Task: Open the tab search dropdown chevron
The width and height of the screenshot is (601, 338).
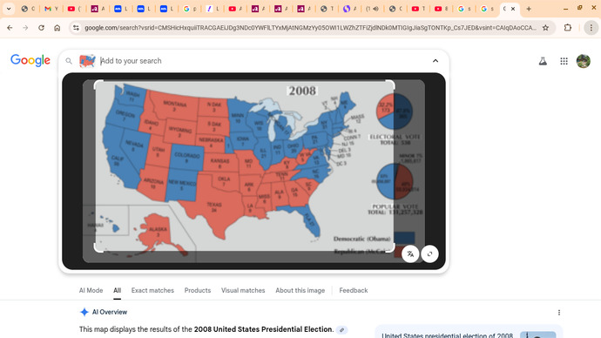Action: pyautogui.click(x=9, y=9)
